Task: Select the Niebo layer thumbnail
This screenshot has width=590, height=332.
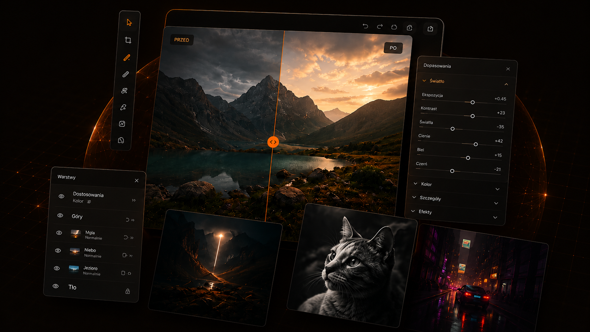Action: (74, 251)
